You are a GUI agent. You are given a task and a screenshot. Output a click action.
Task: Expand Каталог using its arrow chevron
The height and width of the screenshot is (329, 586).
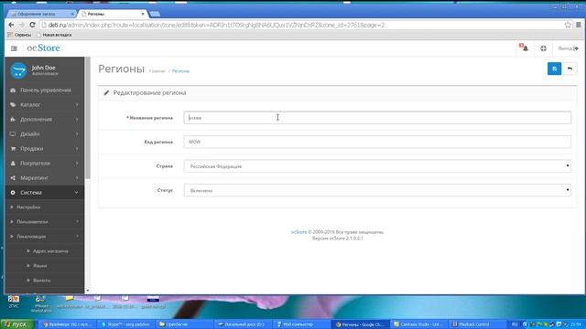click(77, 105)
